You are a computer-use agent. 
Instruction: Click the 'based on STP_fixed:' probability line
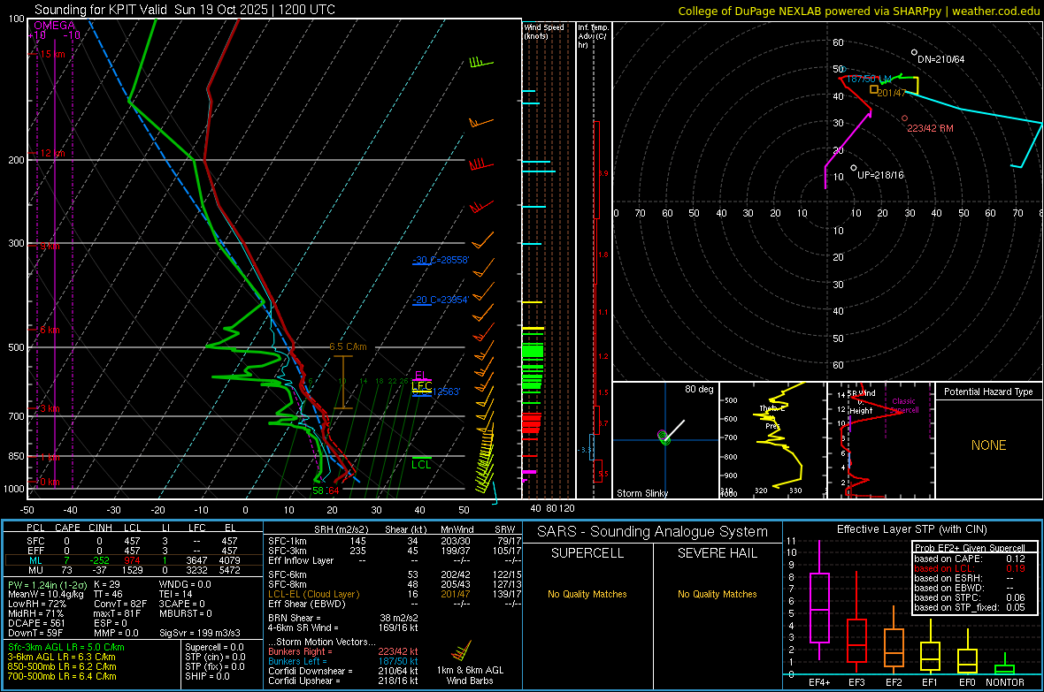pyautogui.click(x=970, y=607)
